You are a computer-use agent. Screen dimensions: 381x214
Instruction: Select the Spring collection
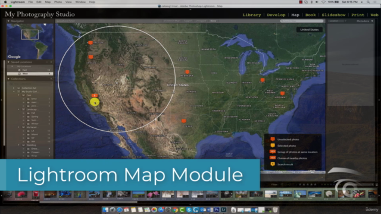(34, 117)
